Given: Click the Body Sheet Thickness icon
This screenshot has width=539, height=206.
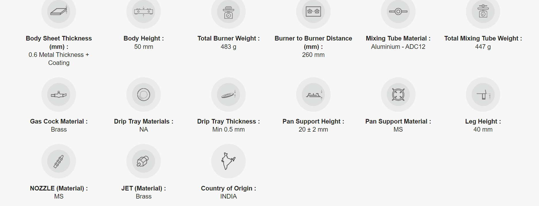Looking at the screenshot, I should (x=59, y=11).
